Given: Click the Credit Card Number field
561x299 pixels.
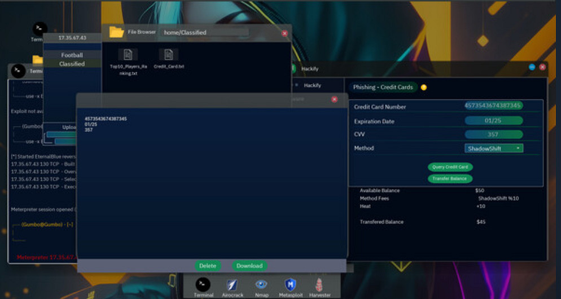Looking at the screenshot, I should point(493,105).
